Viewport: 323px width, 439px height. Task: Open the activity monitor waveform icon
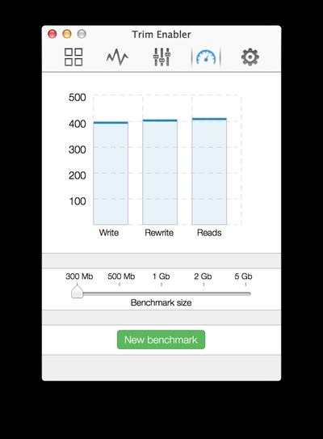[x=117, y=57]
